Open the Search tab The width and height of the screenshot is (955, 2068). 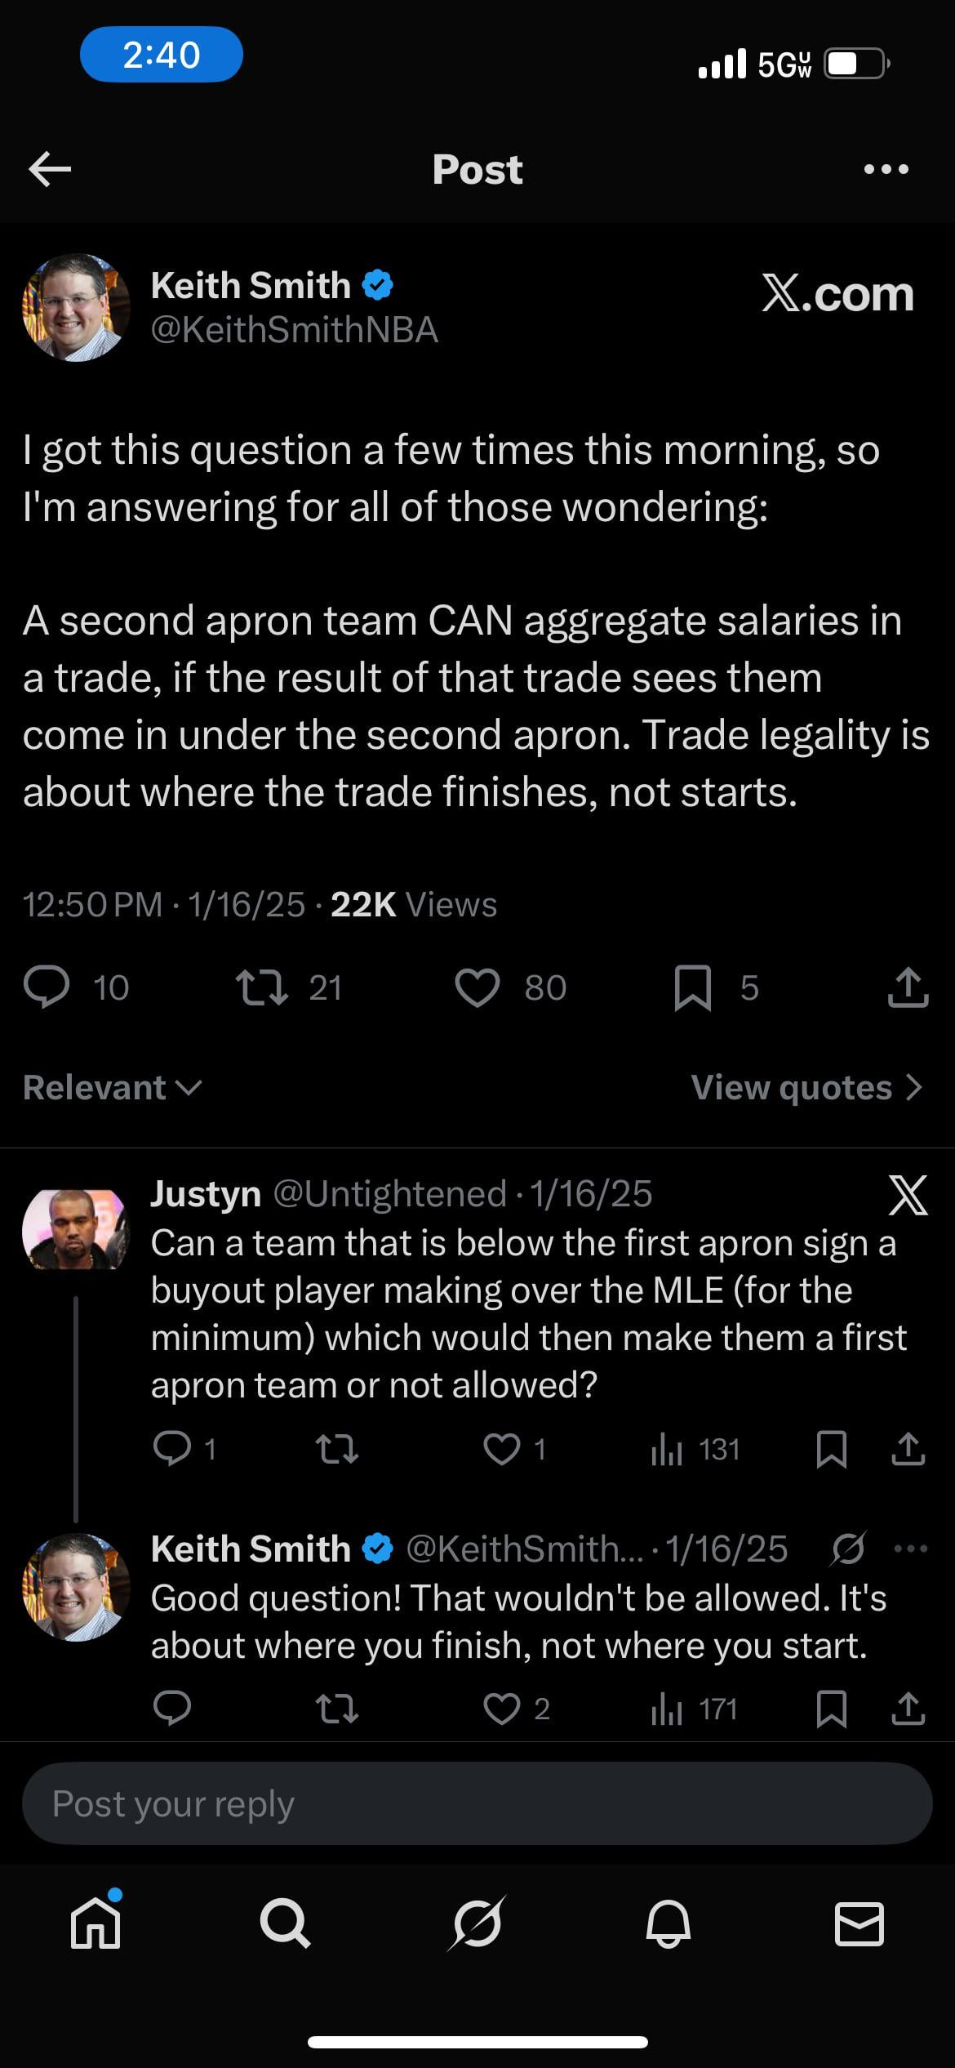pyautogui.click(x=286, y=1924)
